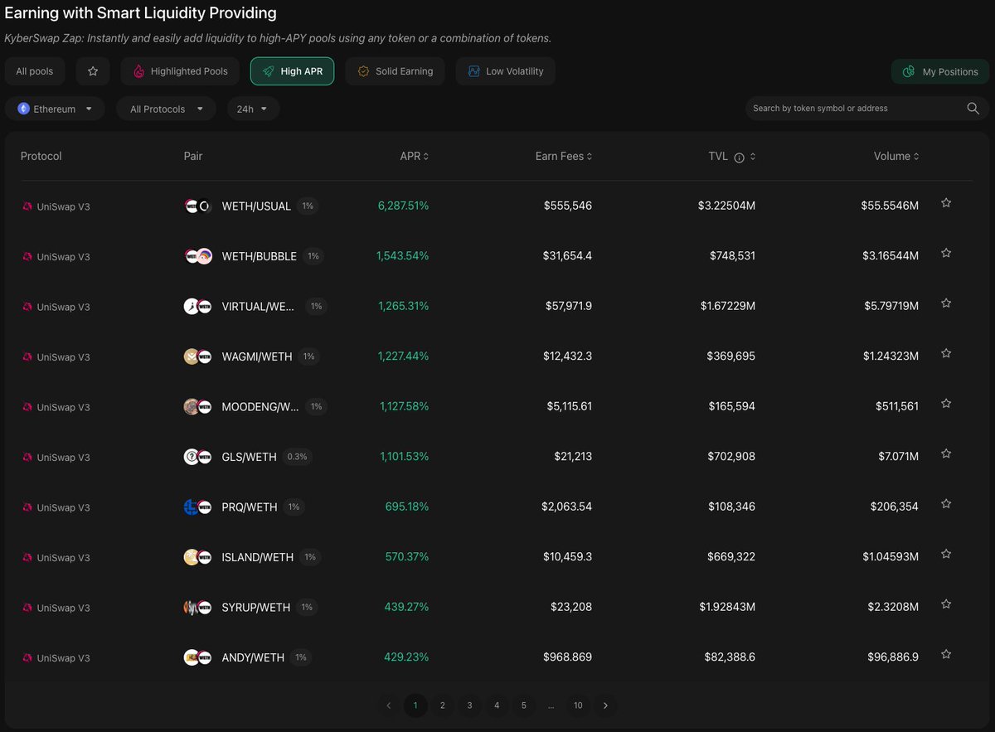The height and width of the screenshot is (732, 995).
Task: Star the WAGMI/WETH pool row
Action: click(946, 354)
